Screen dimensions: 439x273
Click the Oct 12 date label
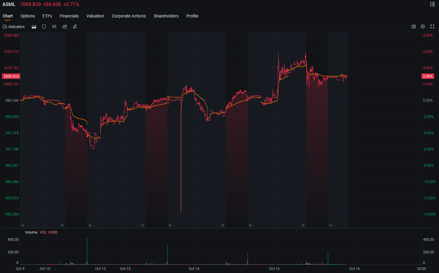click(x=100, y=269)
